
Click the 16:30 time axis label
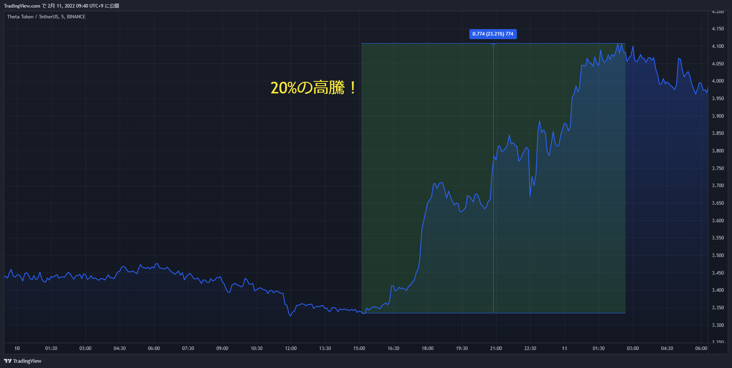click(x=394, y=348)
